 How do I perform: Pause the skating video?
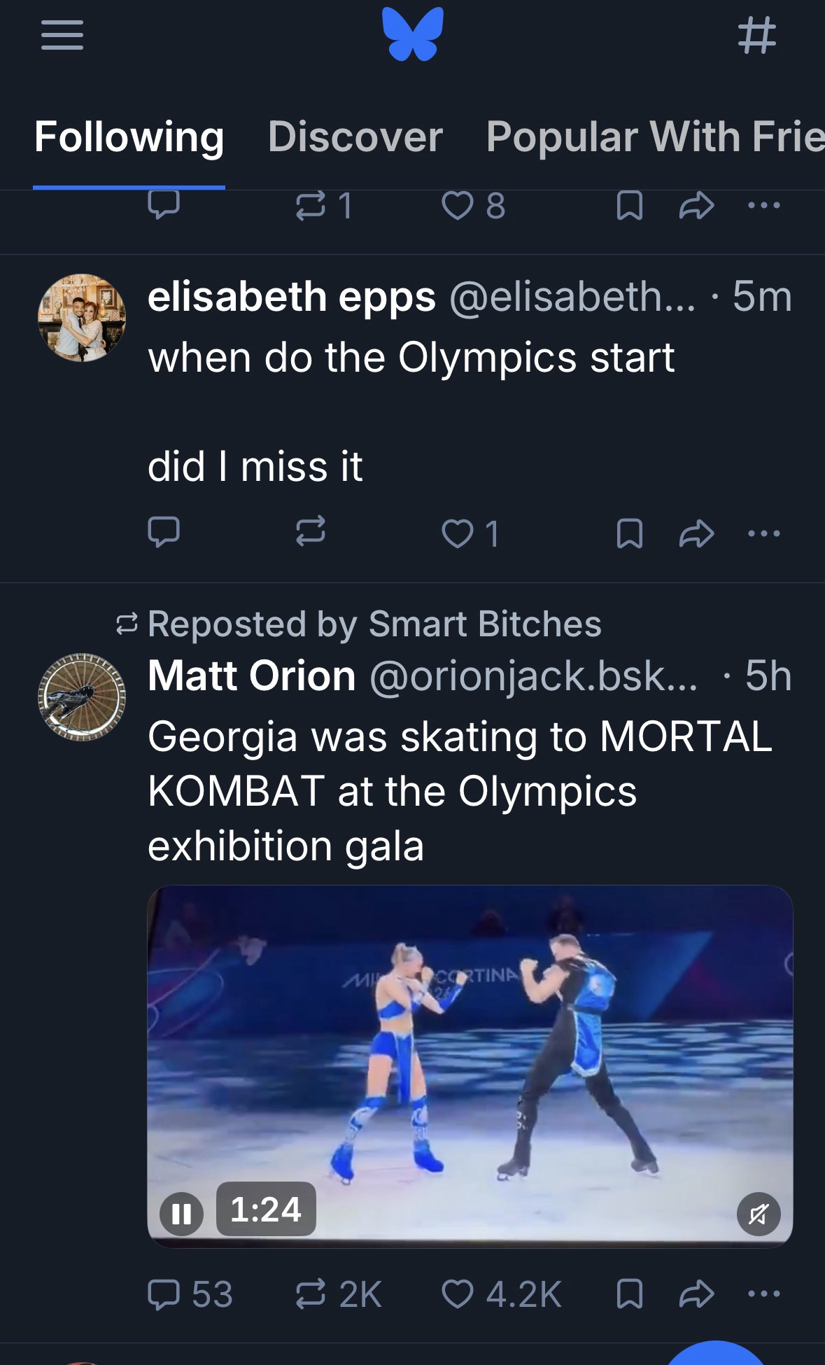[x=181, y=1213]
